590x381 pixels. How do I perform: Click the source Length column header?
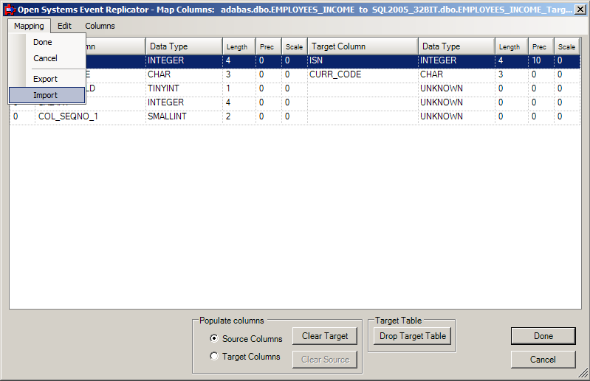239,46
